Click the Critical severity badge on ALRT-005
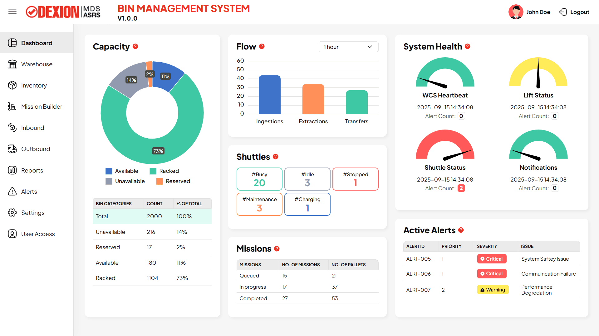 point(492,259)
